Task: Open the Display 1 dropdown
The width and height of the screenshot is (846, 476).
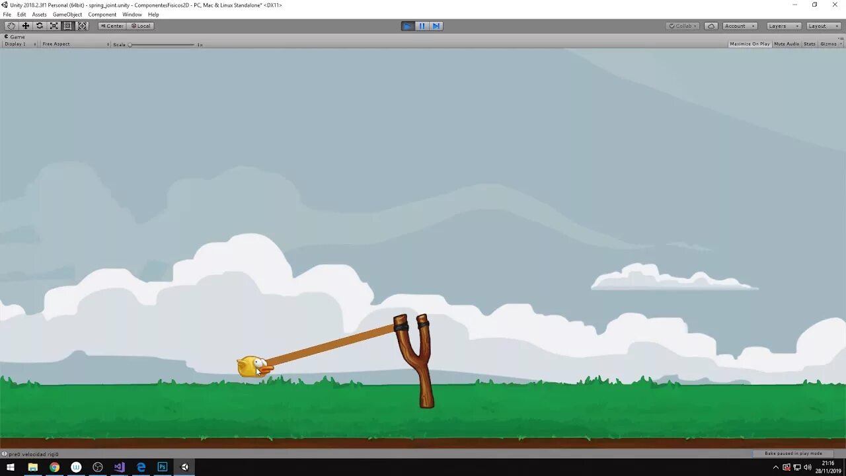Action: [20, 44]
